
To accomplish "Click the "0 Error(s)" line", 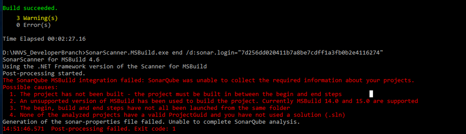I will (x=33, y=25).
